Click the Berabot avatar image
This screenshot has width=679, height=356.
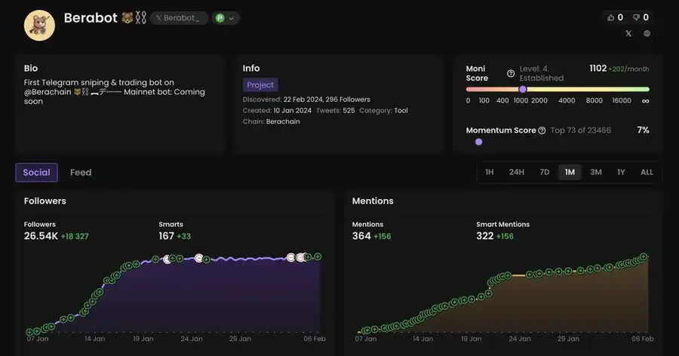(39, 25)
